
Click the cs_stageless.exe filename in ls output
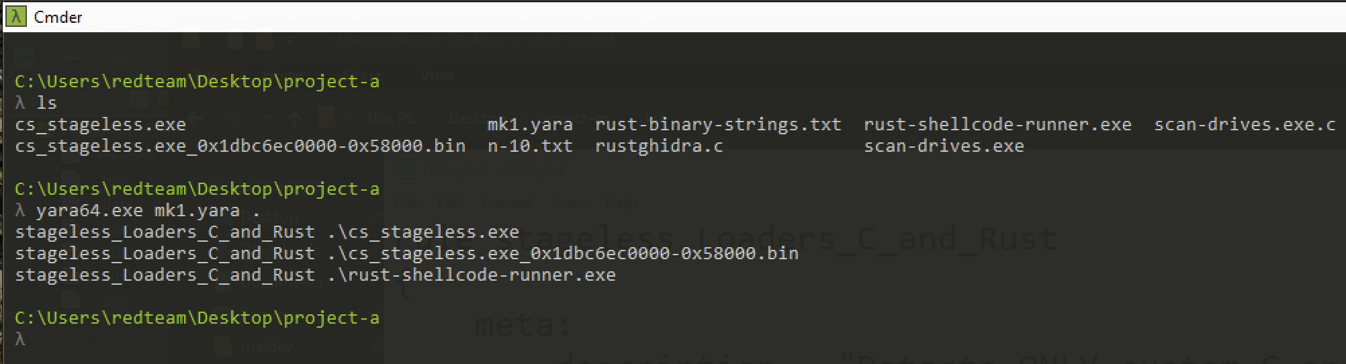(x=100, y=125)
